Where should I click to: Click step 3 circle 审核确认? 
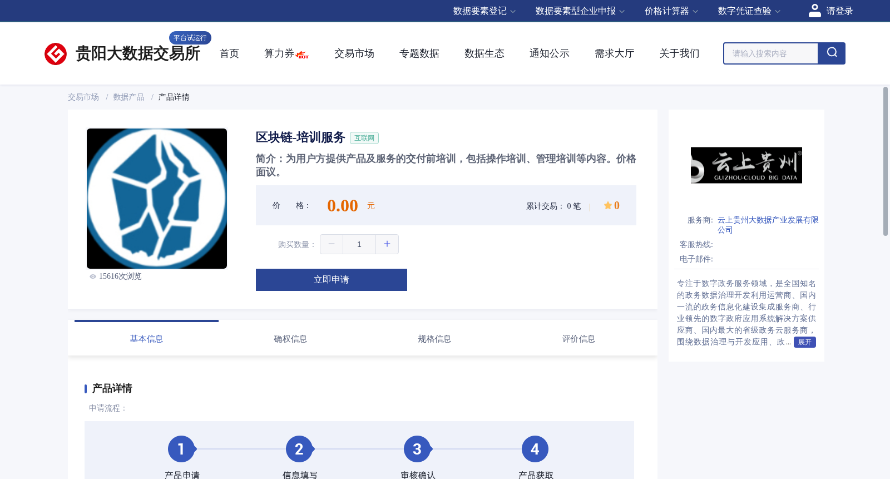tap(417, 449)
